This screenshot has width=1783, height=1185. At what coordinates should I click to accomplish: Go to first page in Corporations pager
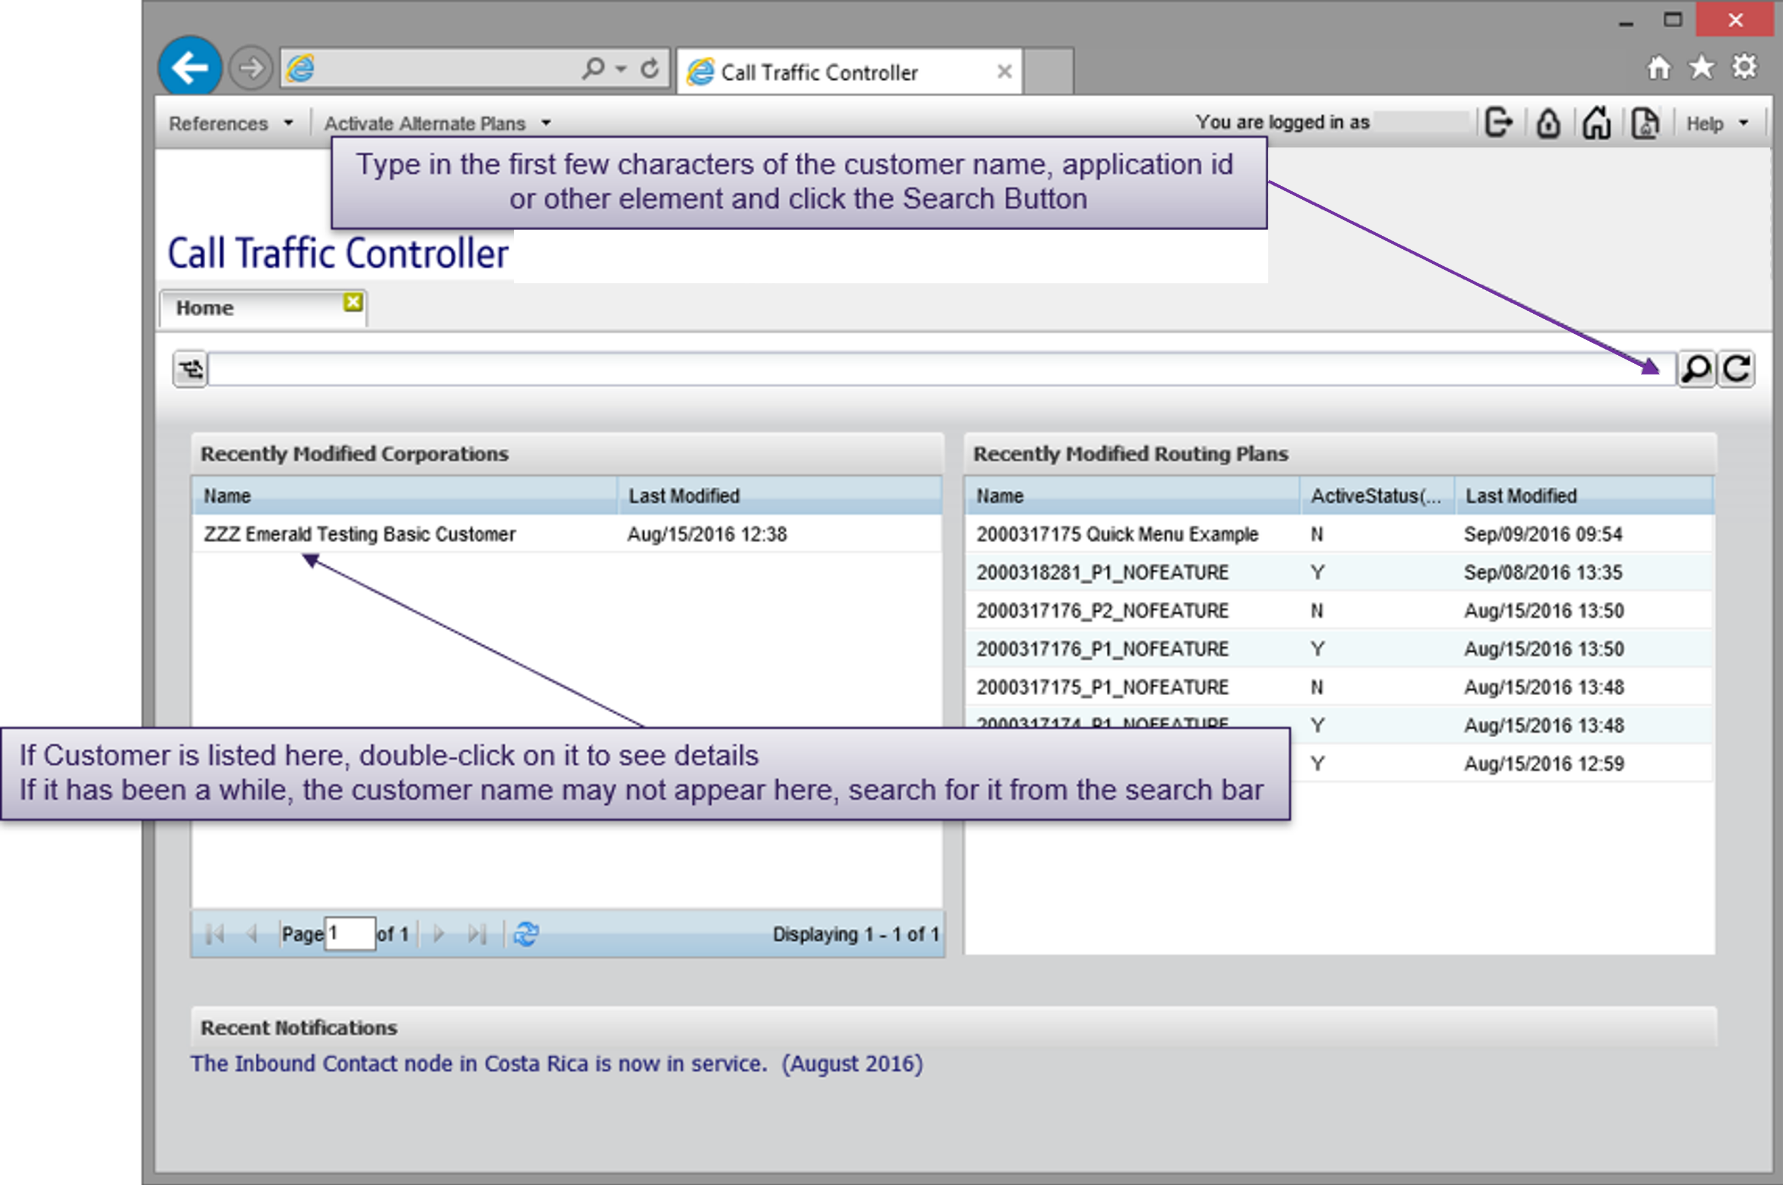214,934
